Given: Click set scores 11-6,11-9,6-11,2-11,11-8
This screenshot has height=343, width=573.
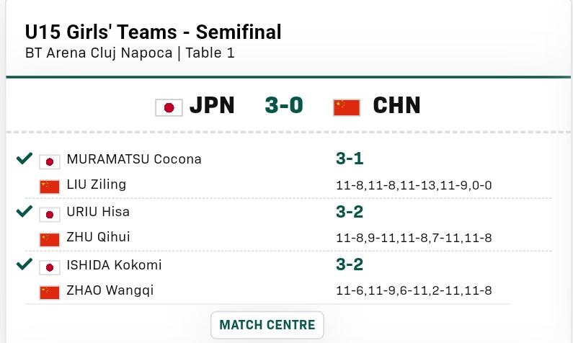Looking at the screenshot, I should 414,291.
